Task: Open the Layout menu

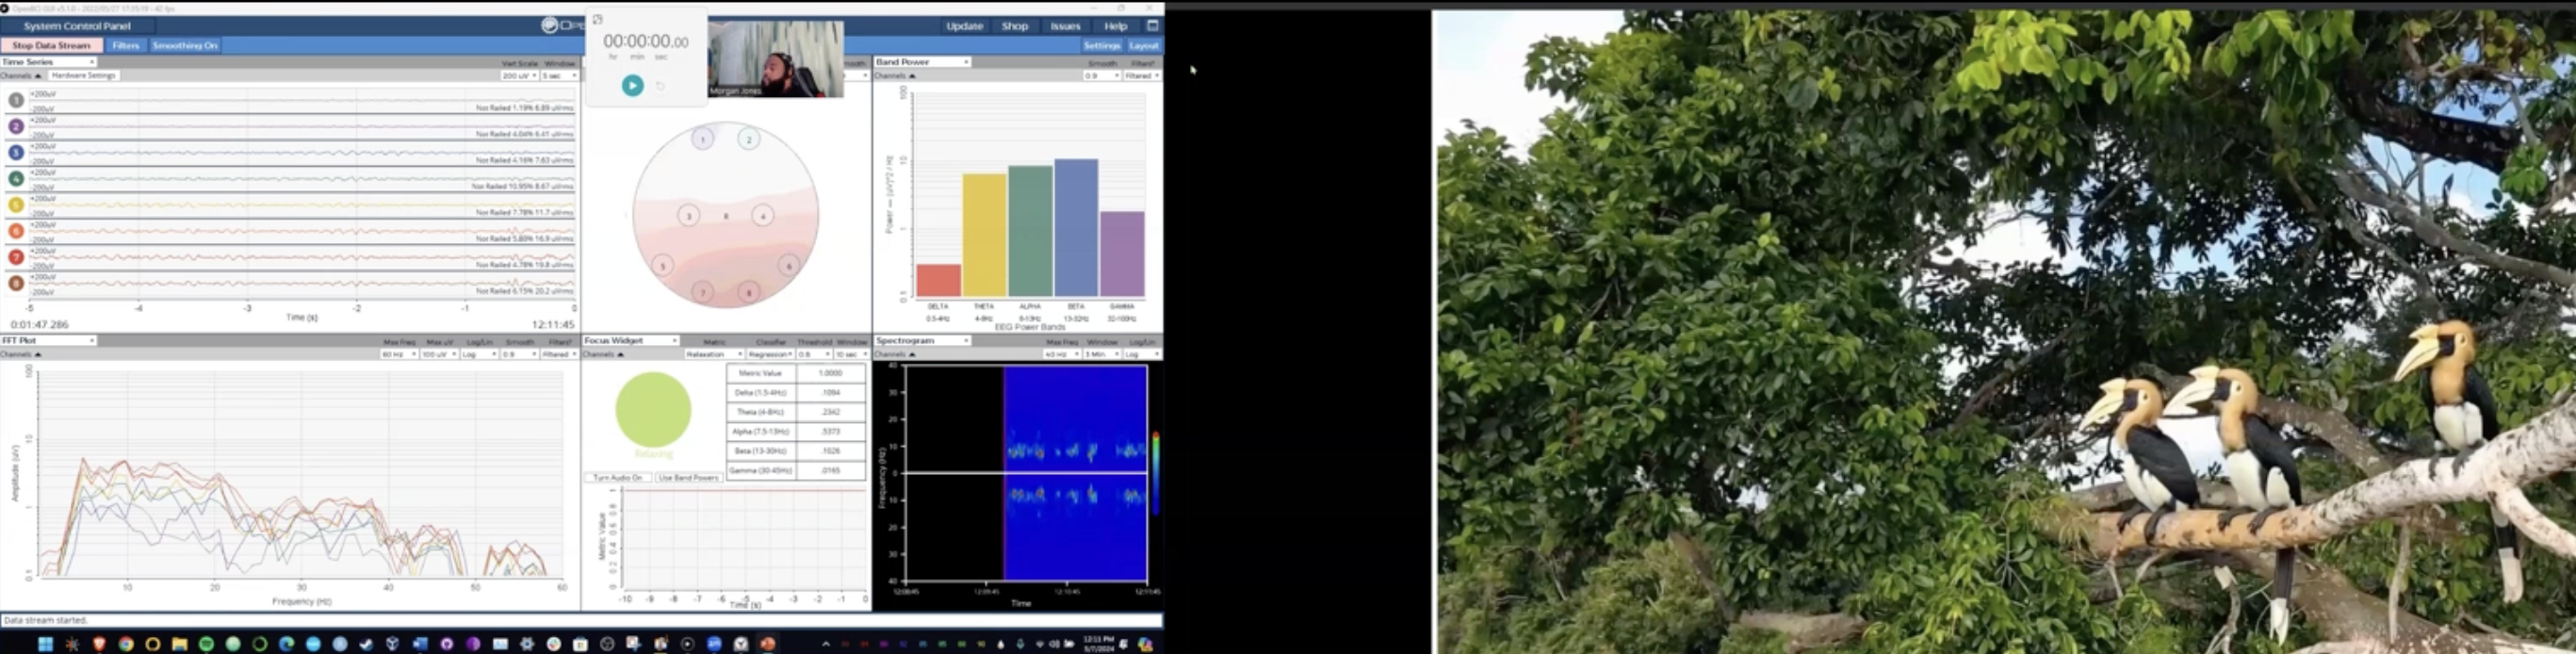Action: click(x=1143, y=45)
